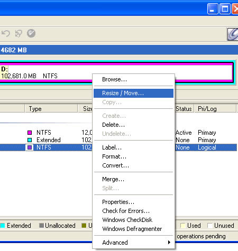The image size is (238, 251).
Task: Click the discard all changes icon
Action: coord(19,33)
